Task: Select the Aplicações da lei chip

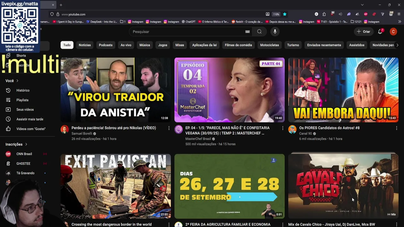Action: pos(204,45)
